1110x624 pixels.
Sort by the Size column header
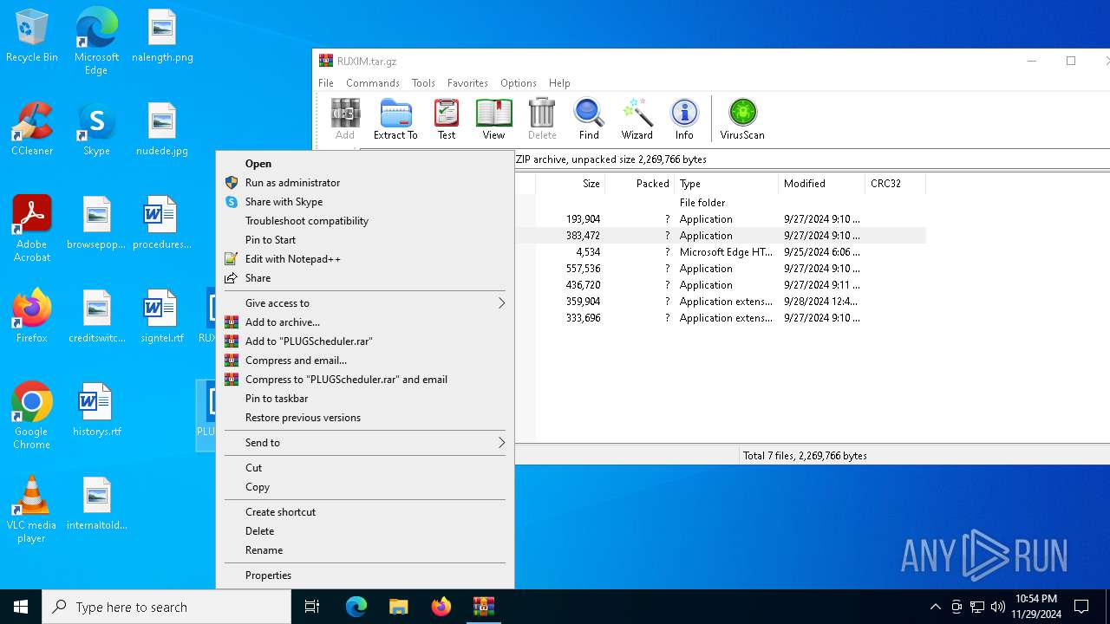pos(570,184)
